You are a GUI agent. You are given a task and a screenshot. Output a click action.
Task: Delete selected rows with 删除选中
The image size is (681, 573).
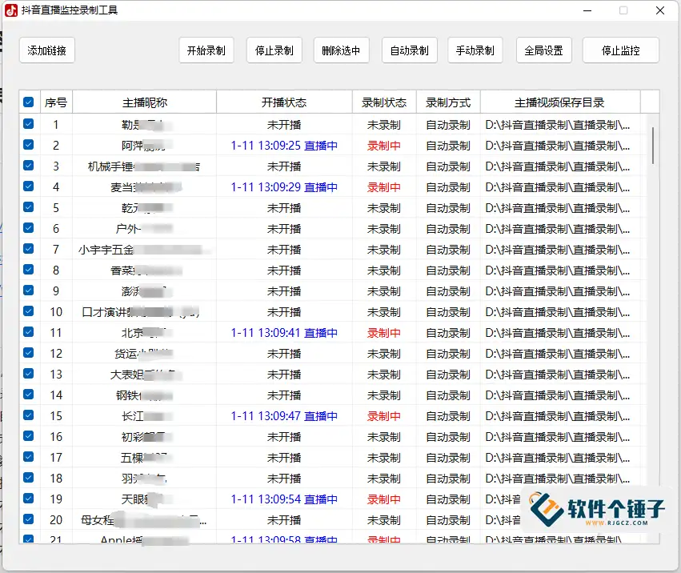[342, 50]
